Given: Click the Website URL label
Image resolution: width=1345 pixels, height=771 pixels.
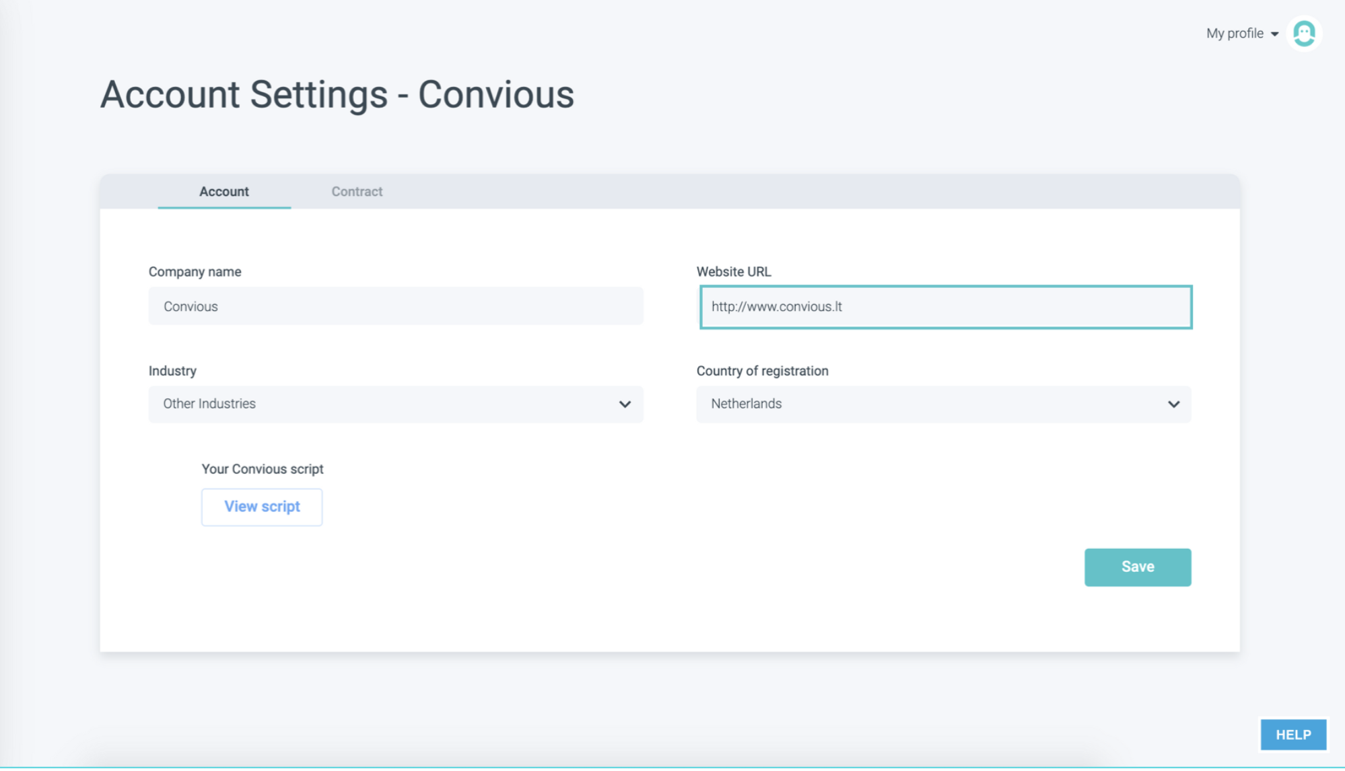Looking at the screenshot, I should [x=733, y=272].
